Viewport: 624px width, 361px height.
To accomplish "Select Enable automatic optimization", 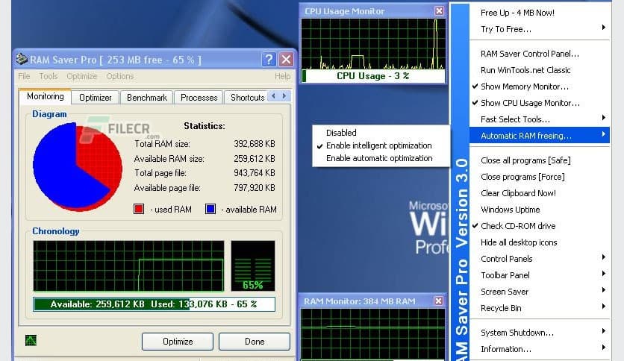I will pos(381,158).
